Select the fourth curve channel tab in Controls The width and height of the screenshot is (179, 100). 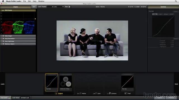pyautogui.click(x=171, y=14)
